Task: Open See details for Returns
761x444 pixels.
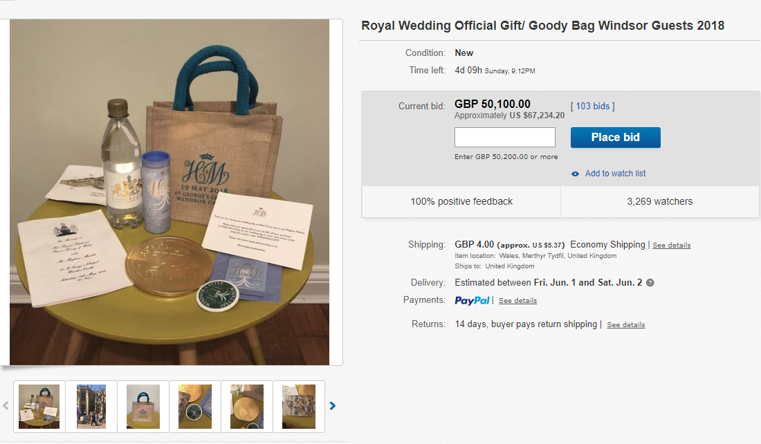Action: pyautogui.click(x=625, y=325)
